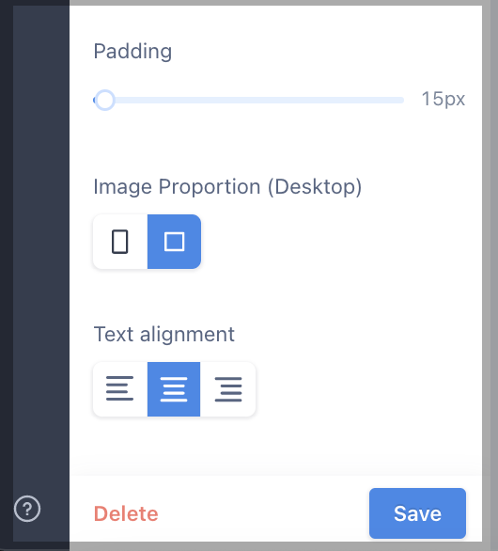Choose center text alignment
Image resolution: width=498 pixels, height=551 pixels.
click(x=174, y=389)
